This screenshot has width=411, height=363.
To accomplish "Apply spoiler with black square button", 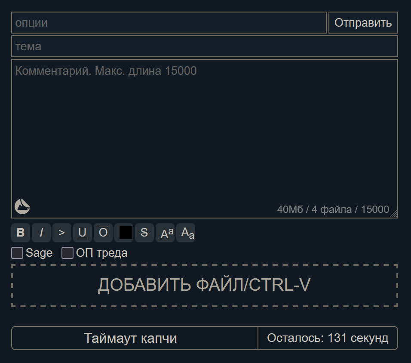I will pyautogui.click(x=124, y=233).
